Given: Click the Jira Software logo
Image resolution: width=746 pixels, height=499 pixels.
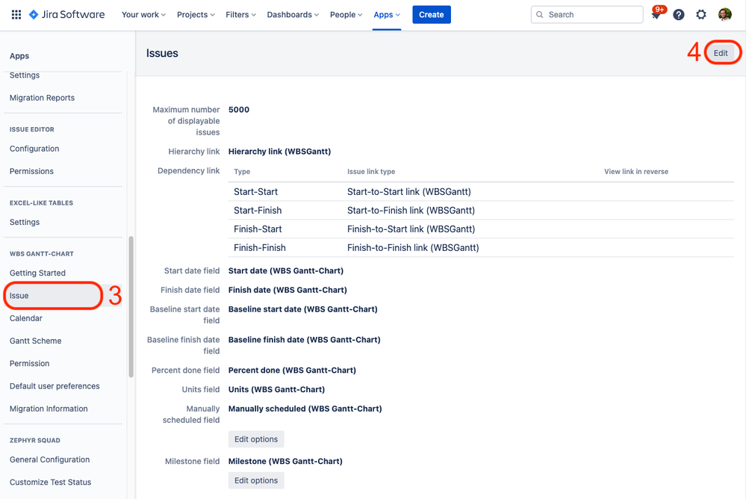Looking at the screenshot, I should click(66, 15).
